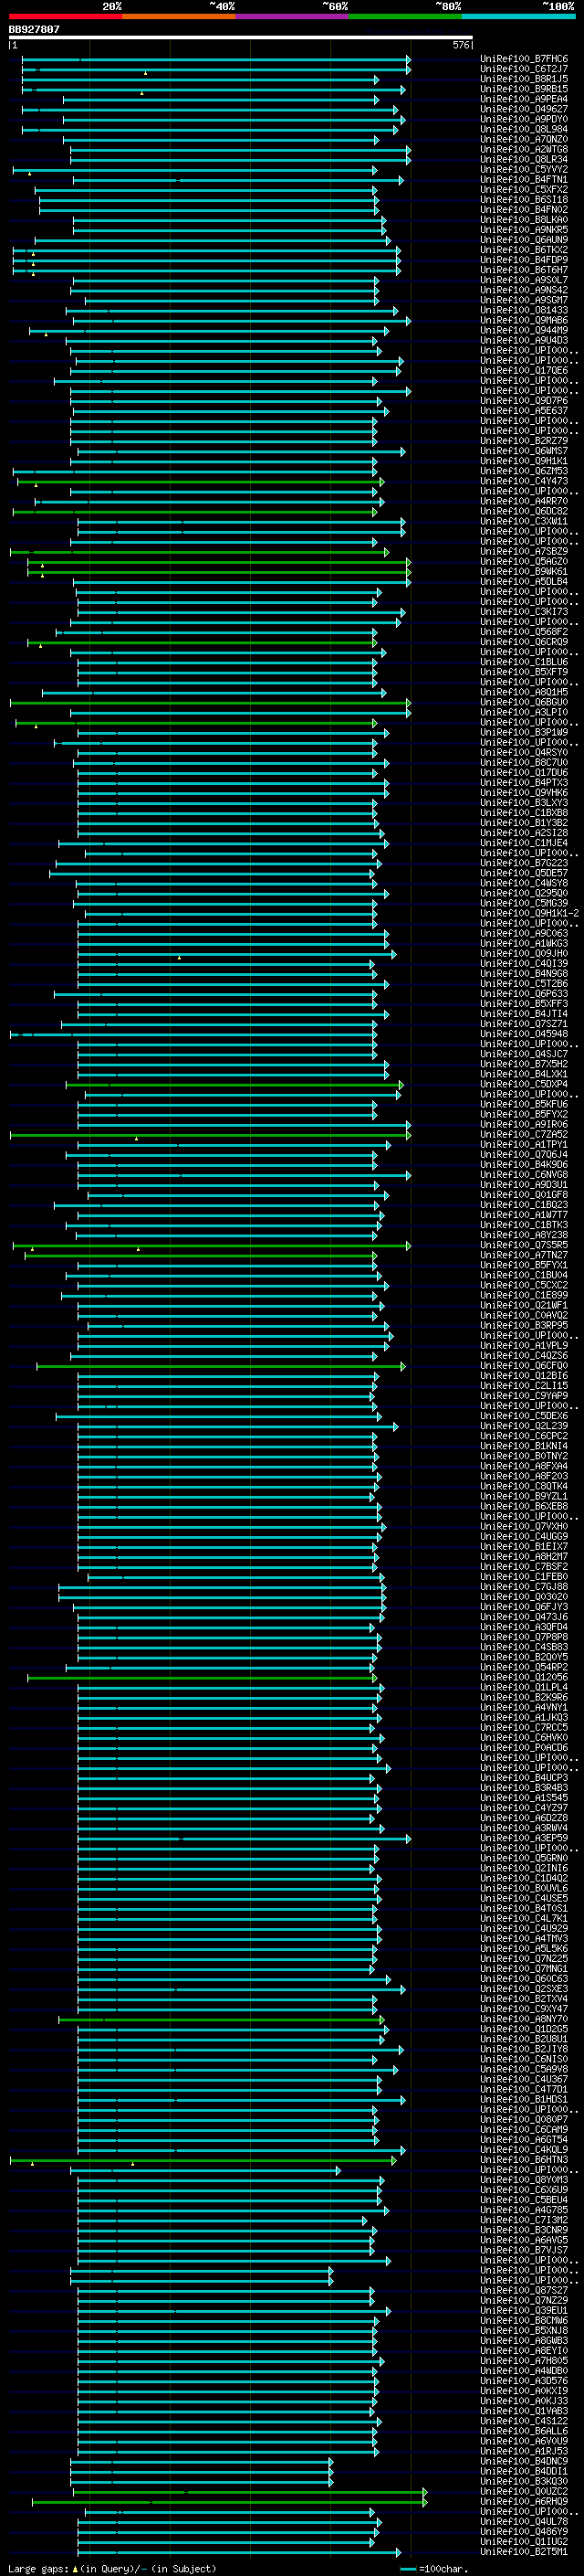
Task: Select the UniRef100_A5E637 label
Action: point(524,410)
